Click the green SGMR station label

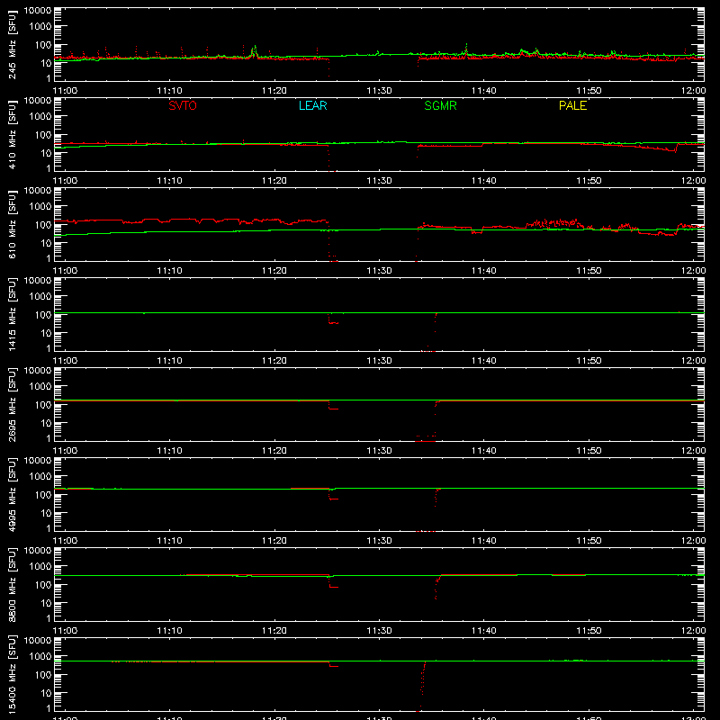pyautogui.click(x=440, y=105)
